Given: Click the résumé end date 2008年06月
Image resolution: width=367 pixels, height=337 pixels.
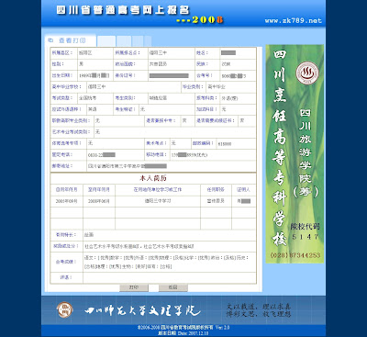Looking at the screenshot, I should [x=99, y=201].
